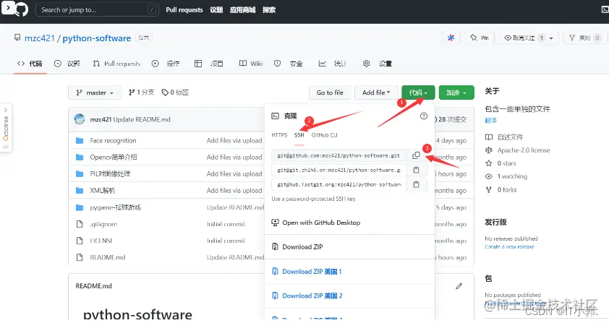Click the Search or jump to field
Image resolution: width=609 pixels, height=323 pixels.
pyautogui.click(x=97, y=9)
